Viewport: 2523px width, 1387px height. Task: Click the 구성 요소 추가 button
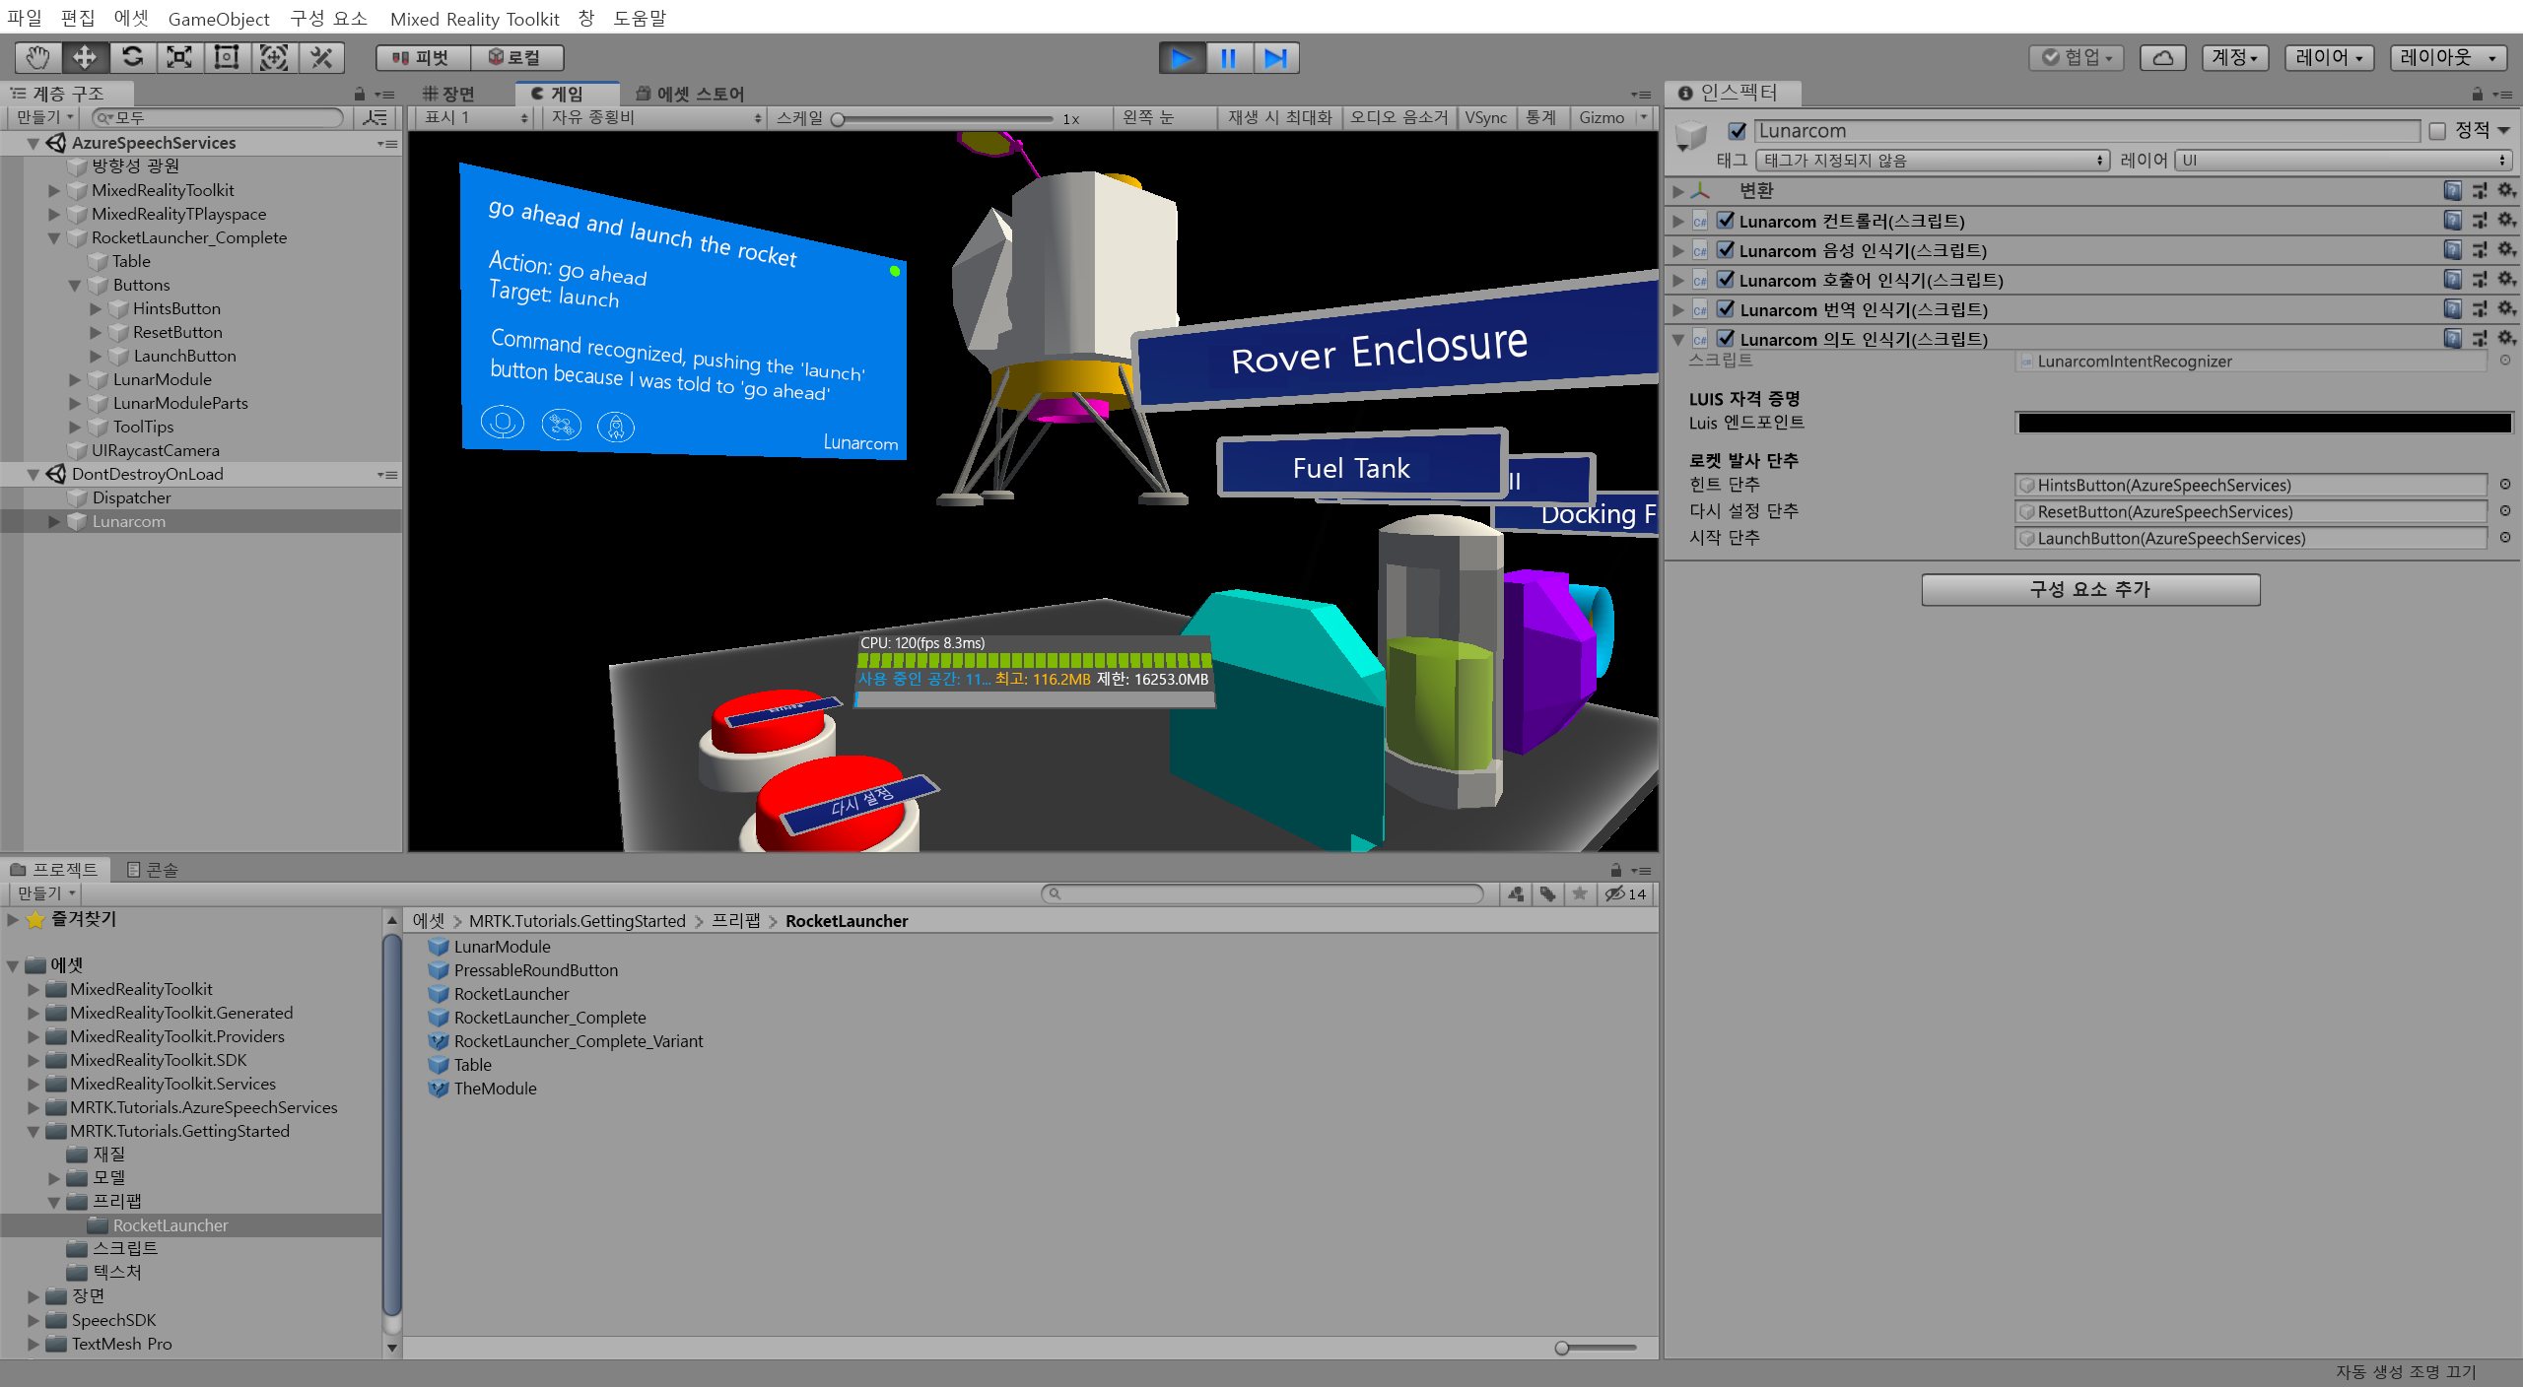coord(2090,589)
